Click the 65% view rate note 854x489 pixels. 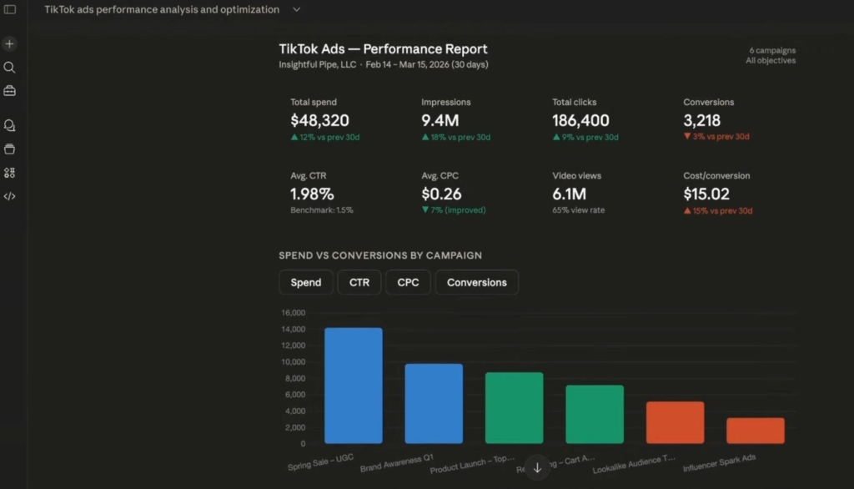point(579,210)
